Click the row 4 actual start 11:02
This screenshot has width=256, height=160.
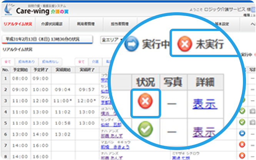(x=63, y=112)
